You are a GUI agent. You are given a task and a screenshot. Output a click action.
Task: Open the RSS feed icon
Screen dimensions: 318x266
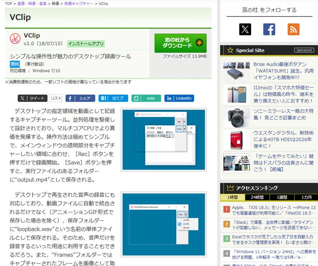tap(294, 29)
